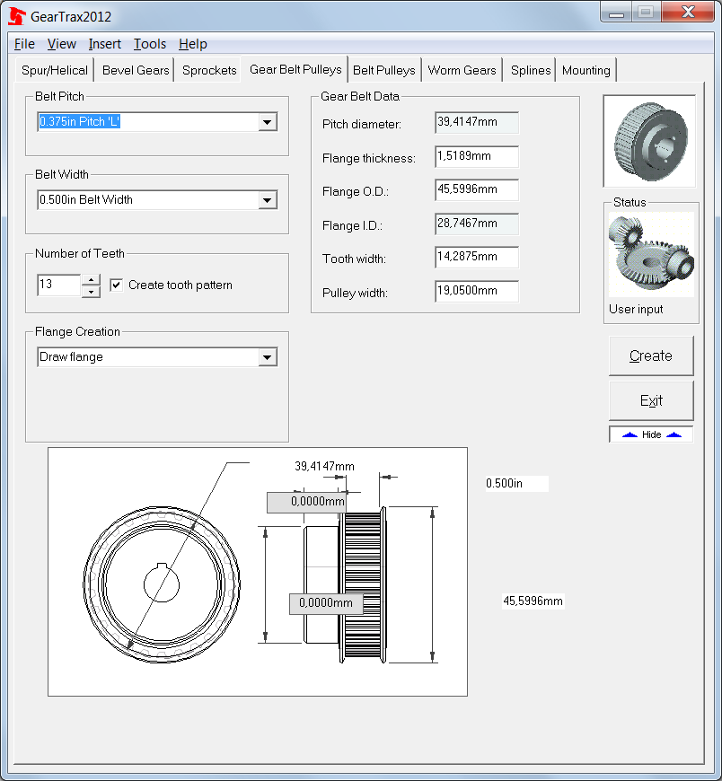Click the 0.500in dimension label
This screenshot has height=781, width=722.
(516, 483)
